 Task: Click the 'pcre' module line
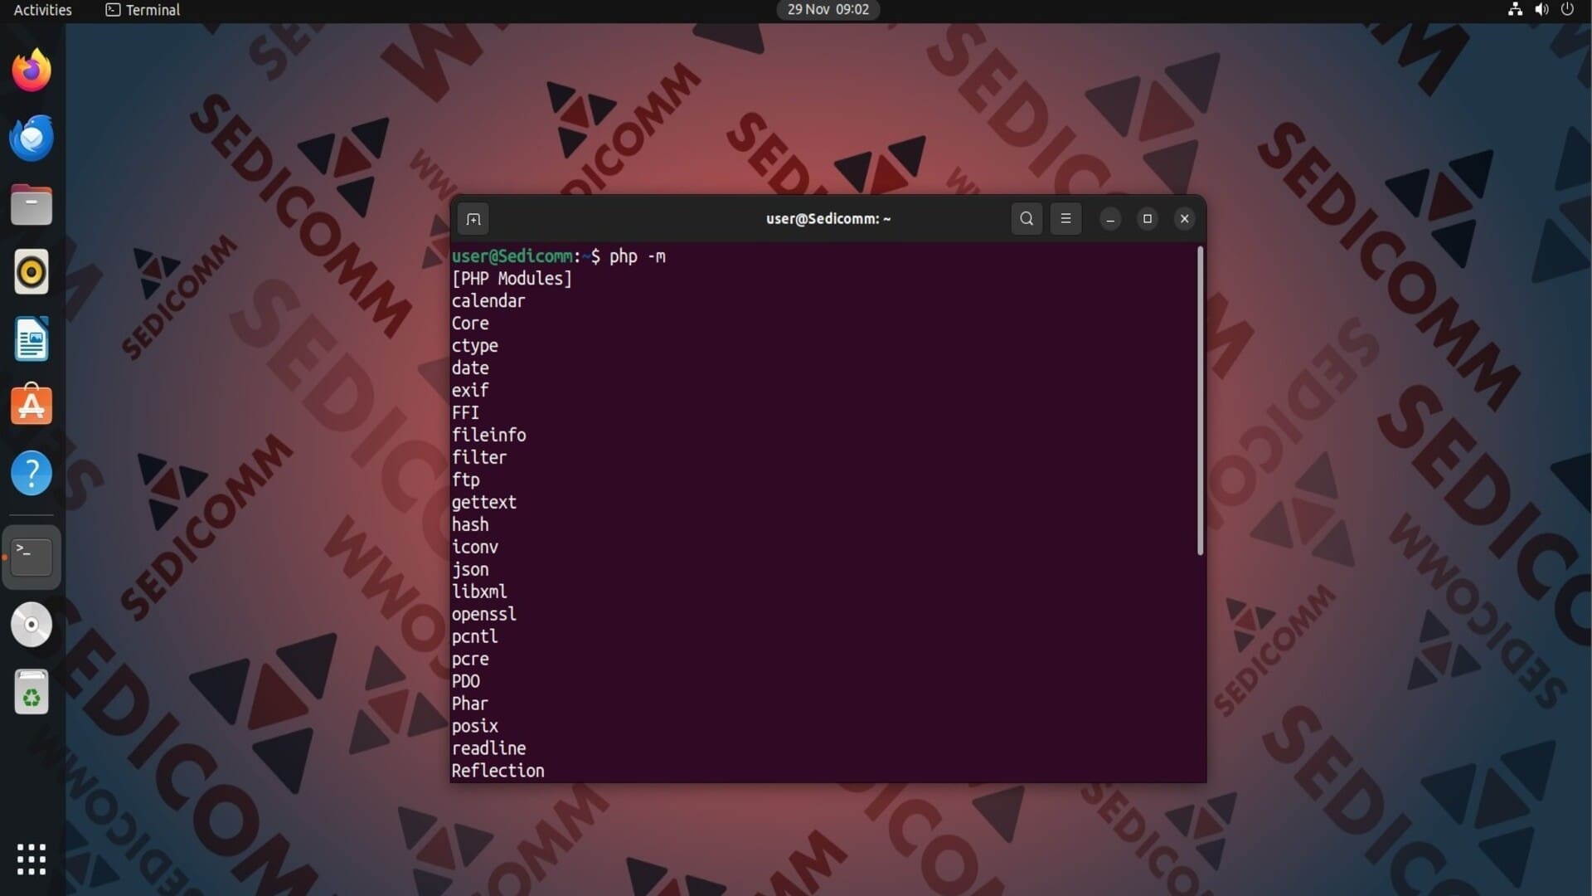470,660
